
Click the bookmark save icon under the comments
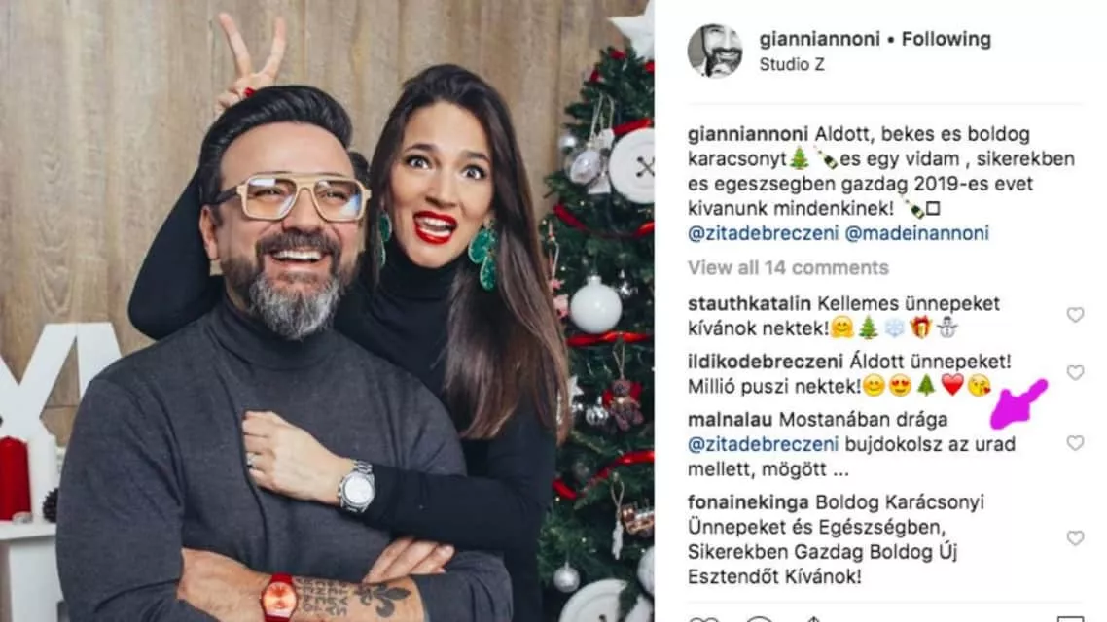[x=1070, y=618]
